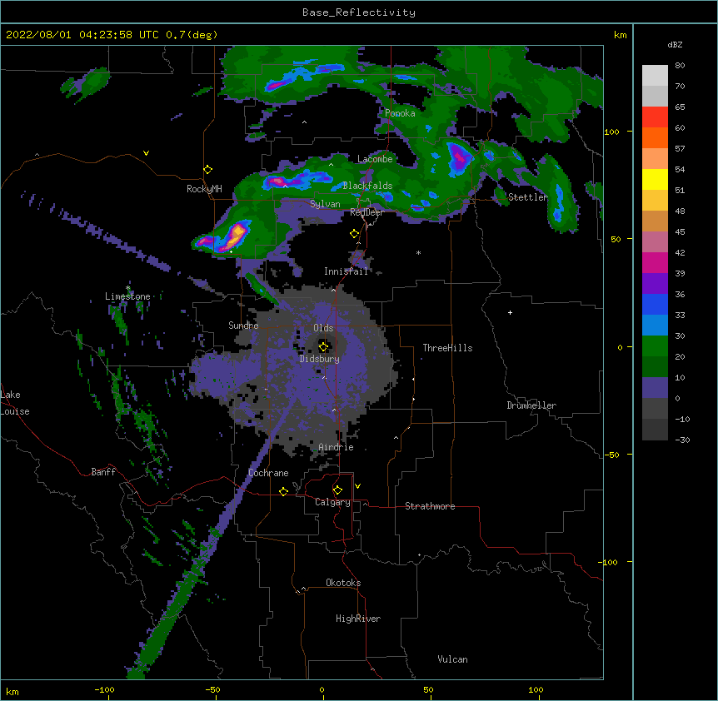This screenshot has height=701, width=718.
Task: Click the Vulcan city label
Action: click(452, 659)
